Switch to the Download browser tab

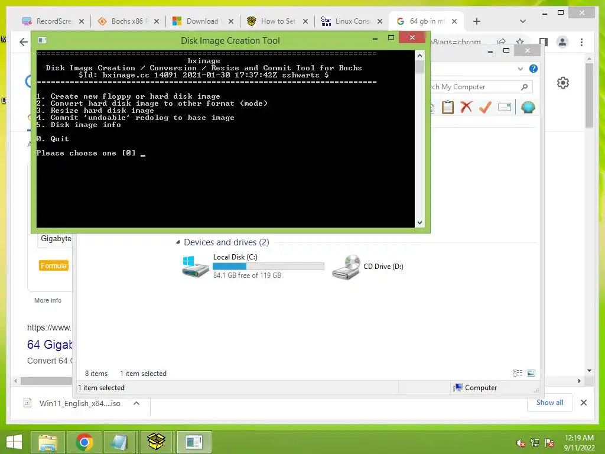(203, 21)
